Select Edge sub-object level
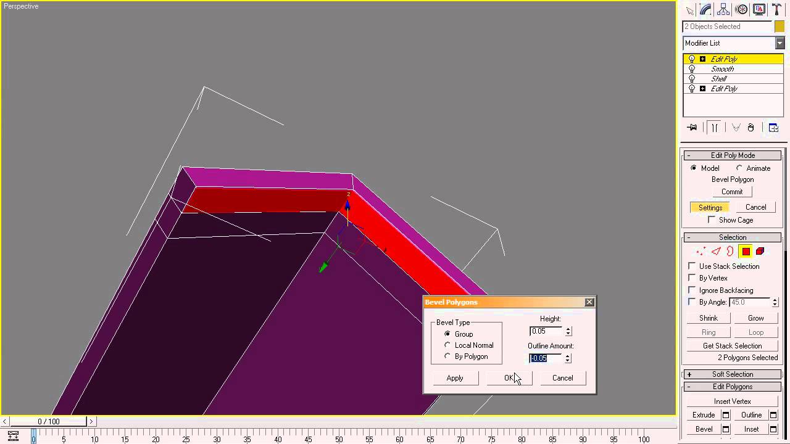Image resolution: width=790 pixels, height=444 pixels. [716, 252]
